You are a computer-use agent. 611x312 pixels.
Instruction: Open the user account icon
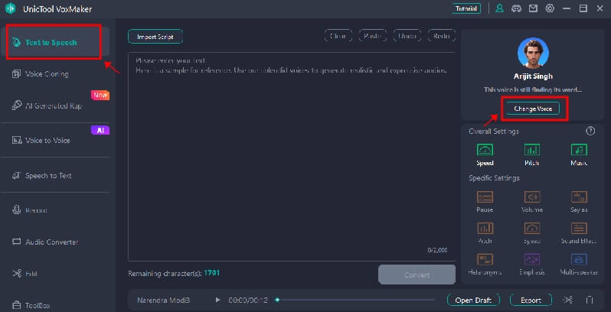pos(499,8)
